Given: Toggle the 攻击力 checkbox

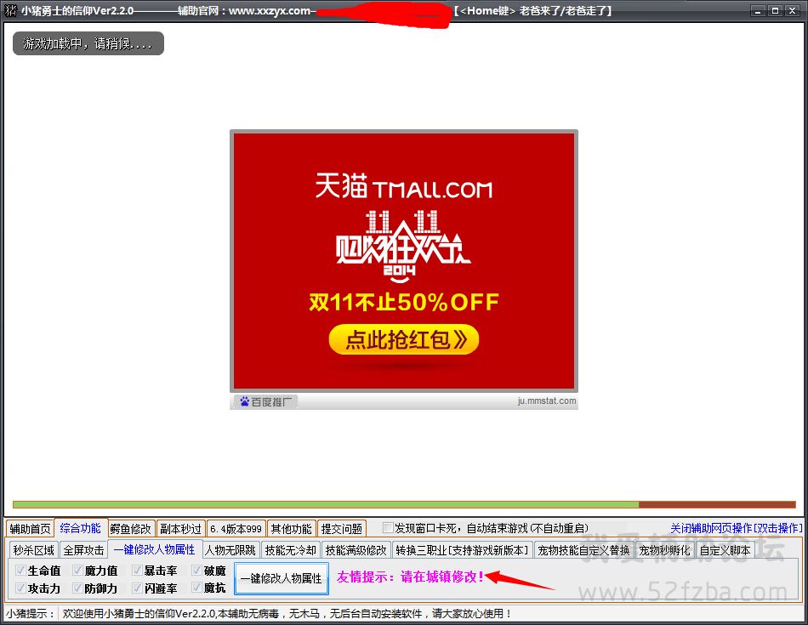Looking at the screenshot, I should 20,588.
